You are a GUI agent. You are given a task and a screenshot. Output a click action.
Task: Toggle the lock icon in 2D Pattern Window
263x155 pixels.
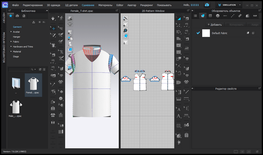[x=125, y=43]
